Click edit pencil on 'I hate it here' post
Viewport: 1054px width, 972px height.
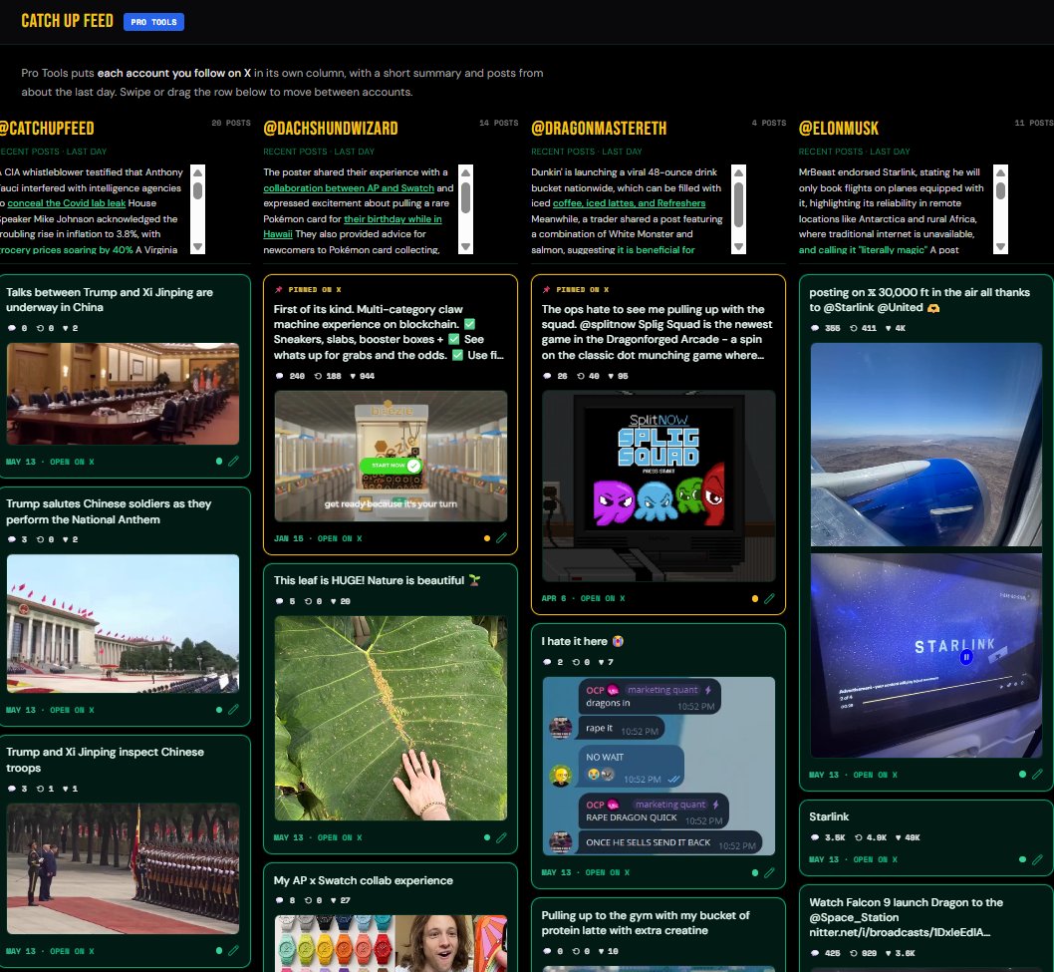click(x=769, y=872)
